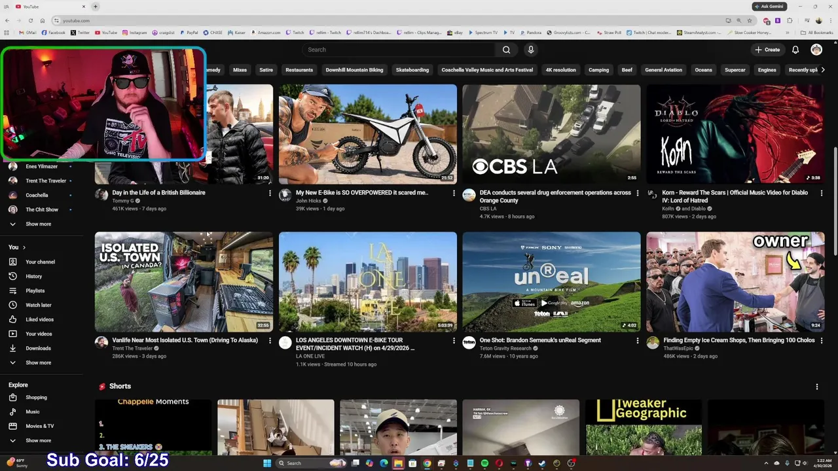
Task: Open more options for DEA operations video
Action: [638, 193]
